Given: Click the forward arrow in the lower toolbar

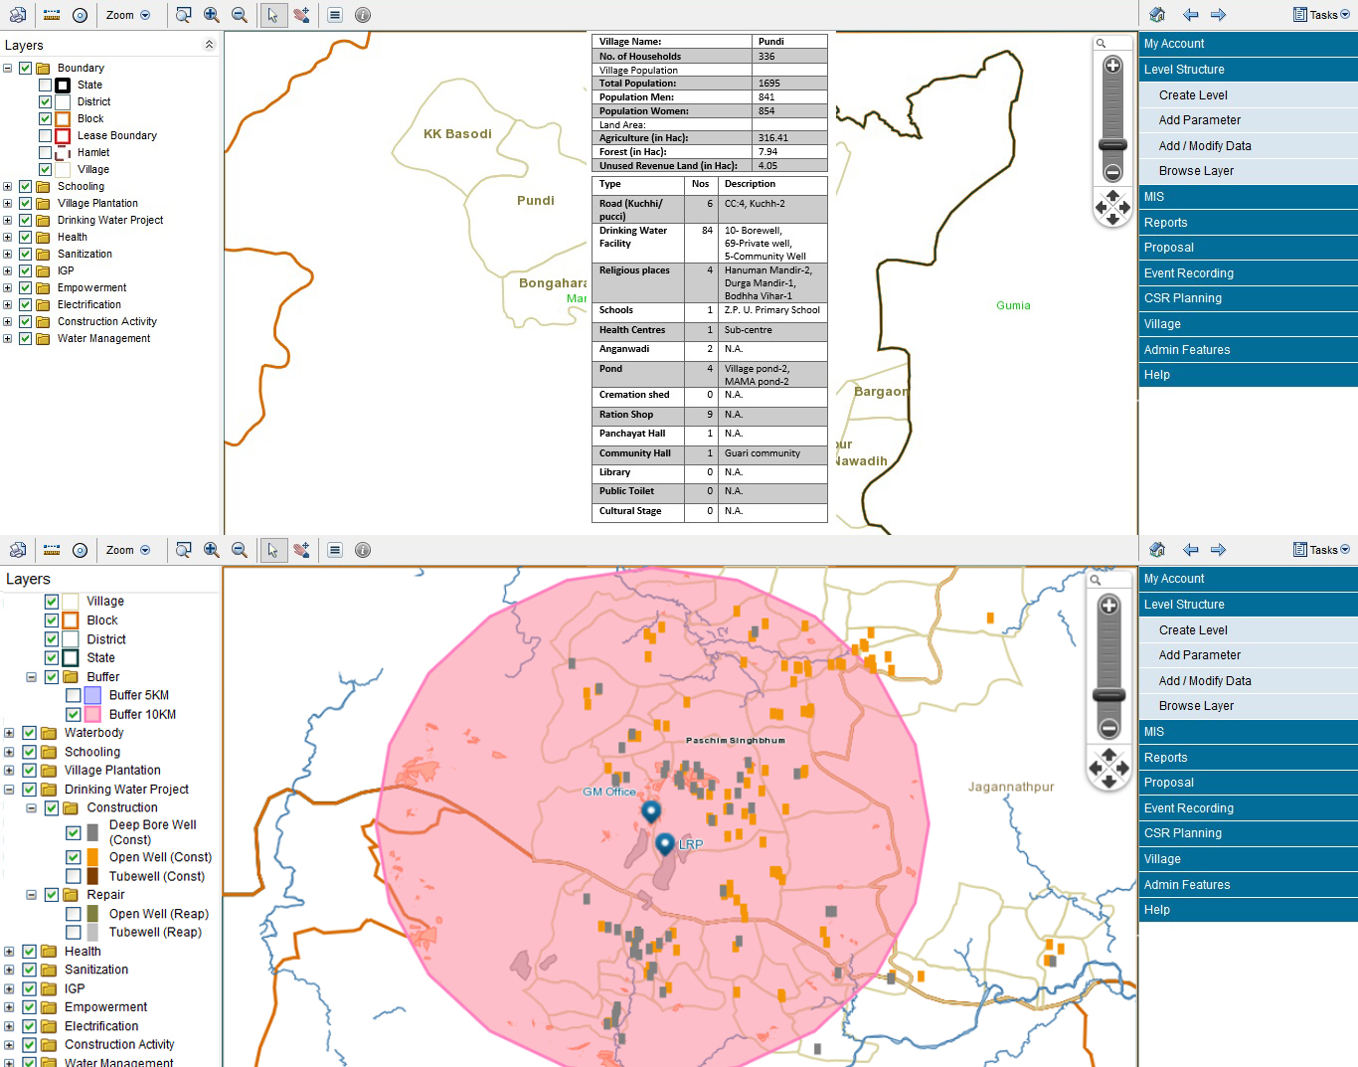Looking at the screenshot, I should click(x=1218, y=550).
